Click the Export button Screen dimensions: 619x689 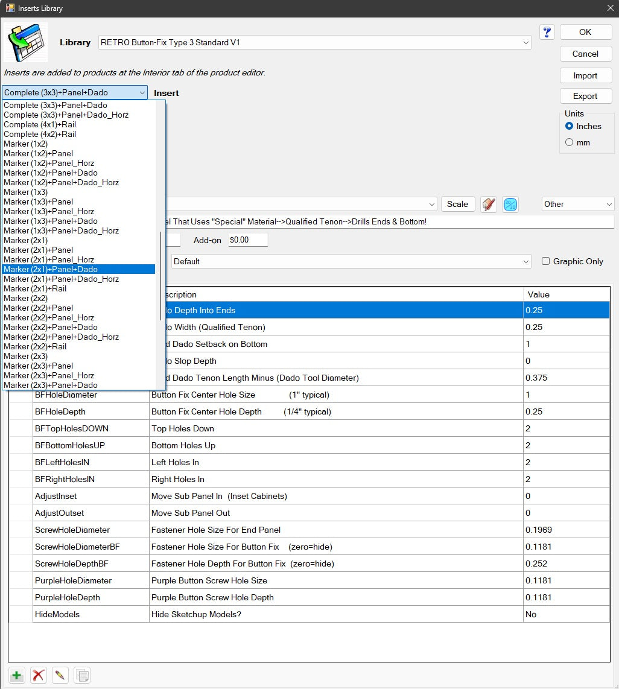coord(586,96)
